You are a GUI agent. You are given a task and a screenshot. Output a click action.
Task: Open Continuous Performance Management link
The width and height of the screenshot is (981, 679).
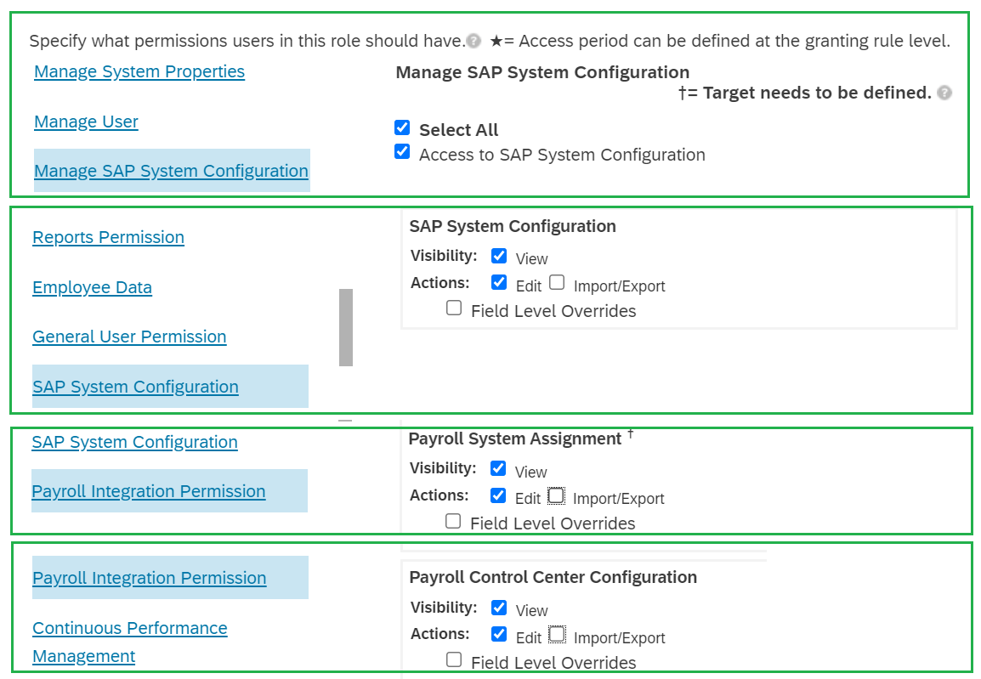click(x=130, y=642)
